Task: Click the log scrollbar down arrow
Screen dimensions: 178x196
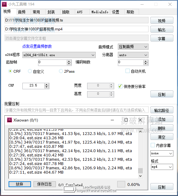Action: tap(140, 176)
